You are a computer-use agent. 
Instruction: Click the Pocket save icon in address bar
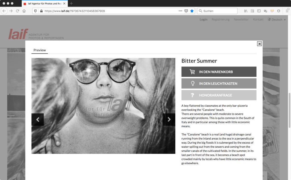[186, 11]
